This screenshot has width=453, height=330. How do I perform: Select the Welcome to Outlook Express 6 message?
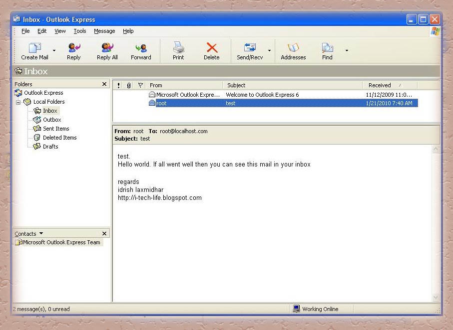click(x=262, y=95)
